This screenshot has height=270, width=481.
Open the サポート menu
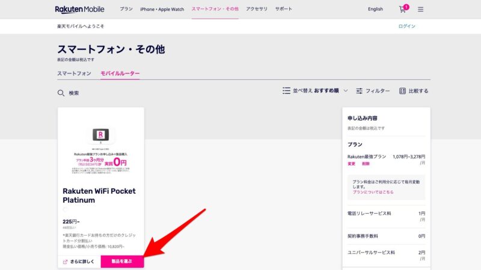click(283, 9)
